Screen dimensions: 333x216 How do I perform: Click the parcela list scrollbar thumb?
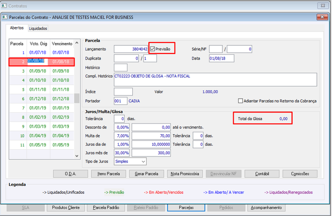77,98
